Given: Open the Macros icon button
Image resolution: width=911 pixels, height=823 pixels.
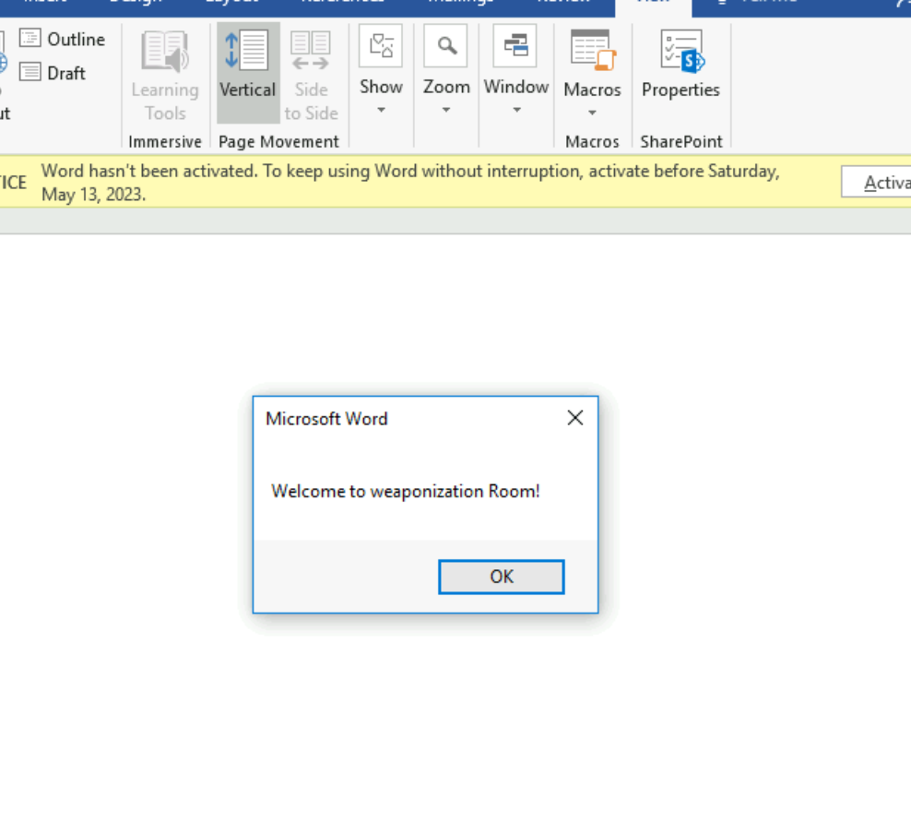Looking at the screenshot, I should [x=592, y=51].
